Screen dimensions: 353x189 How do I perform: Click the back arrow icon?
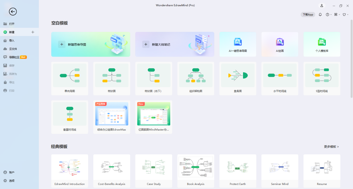tap(13, 11)
